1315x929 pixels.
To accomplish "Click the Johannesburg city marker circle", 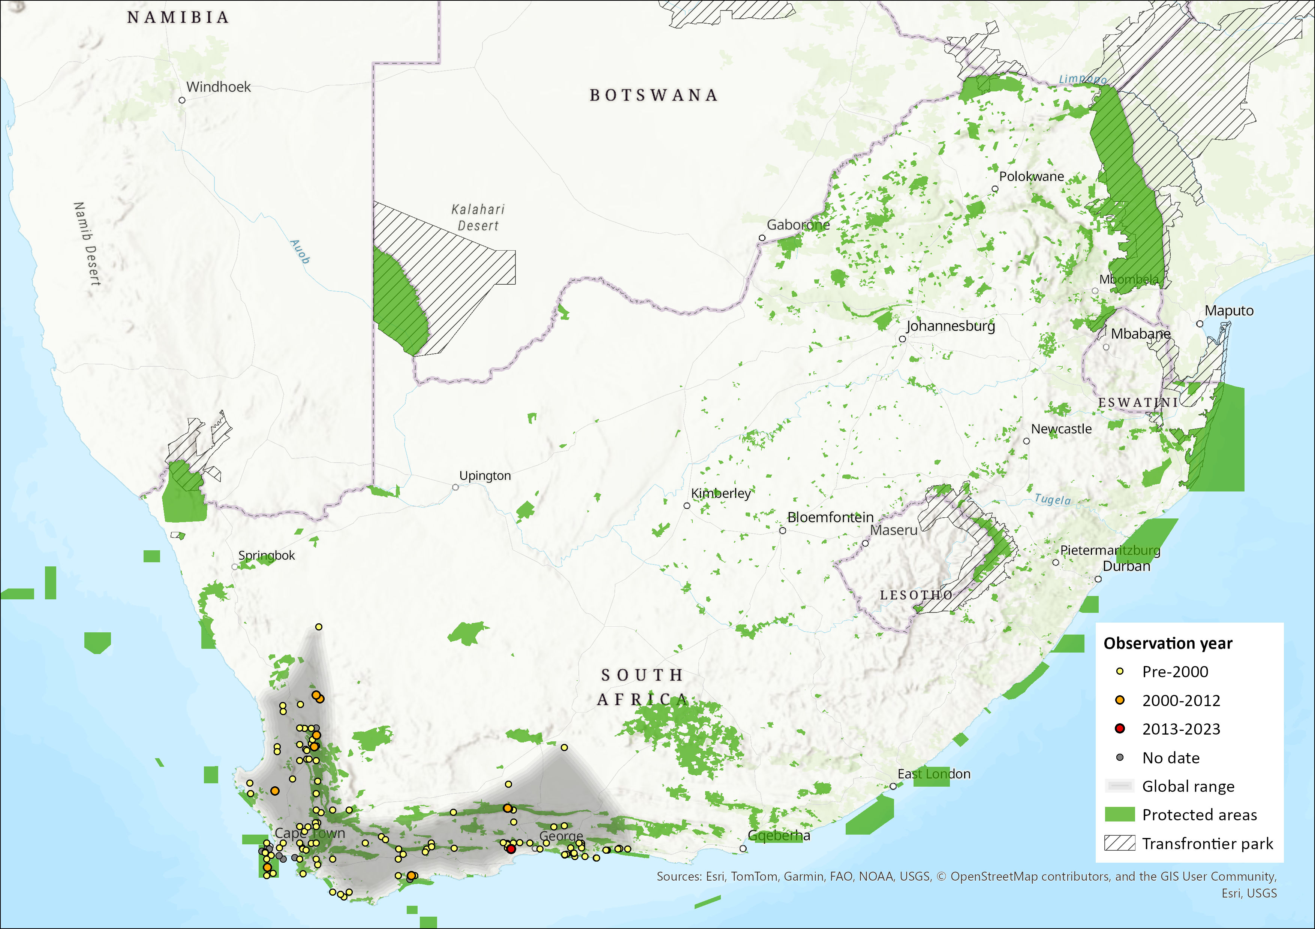I will pos(902,339).
